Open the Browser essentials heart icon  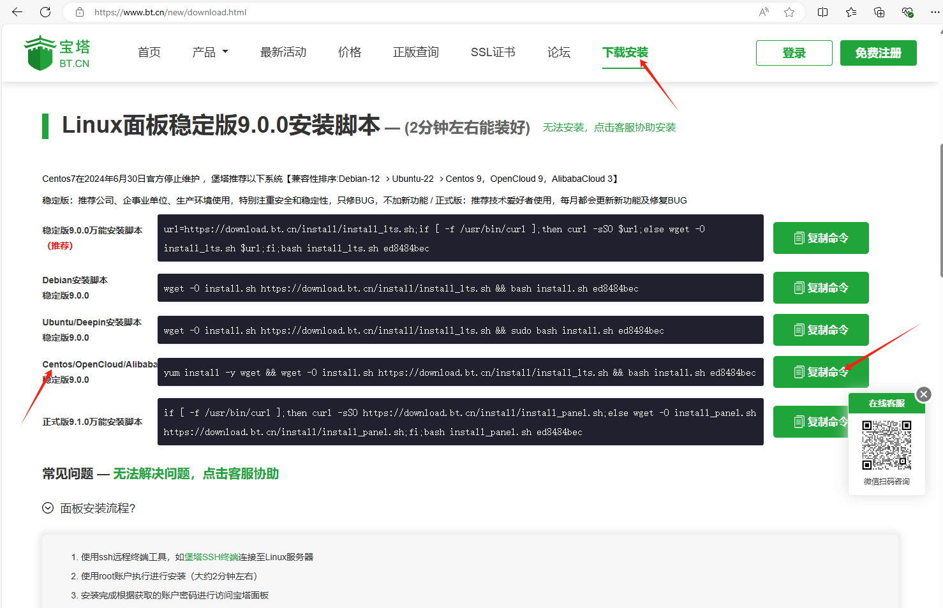tap(907, 12)
